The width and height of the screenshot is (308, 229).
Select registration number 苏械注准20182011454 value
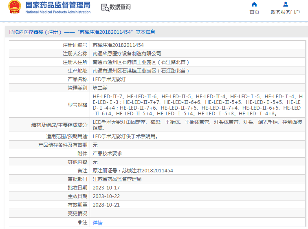click(118, 45)
